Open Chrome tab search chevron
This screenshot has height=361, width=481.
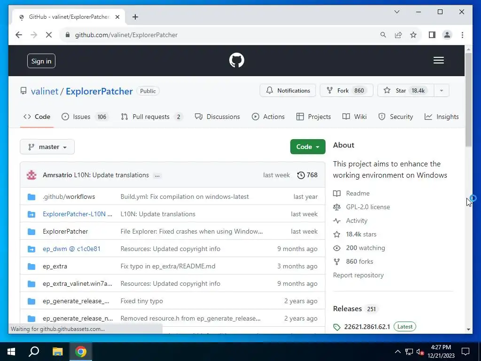click(x=396, y=12)
